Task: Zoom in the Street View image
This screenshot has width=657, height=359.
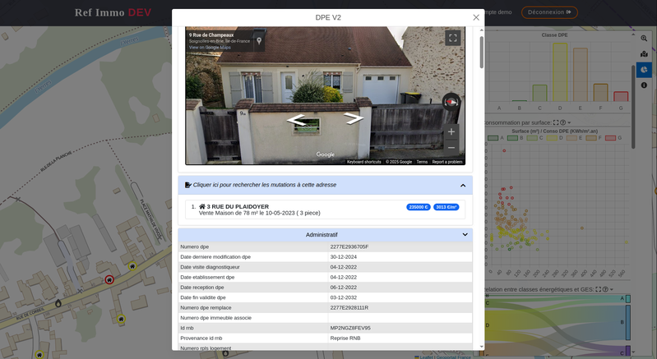Action: [451, 131]
